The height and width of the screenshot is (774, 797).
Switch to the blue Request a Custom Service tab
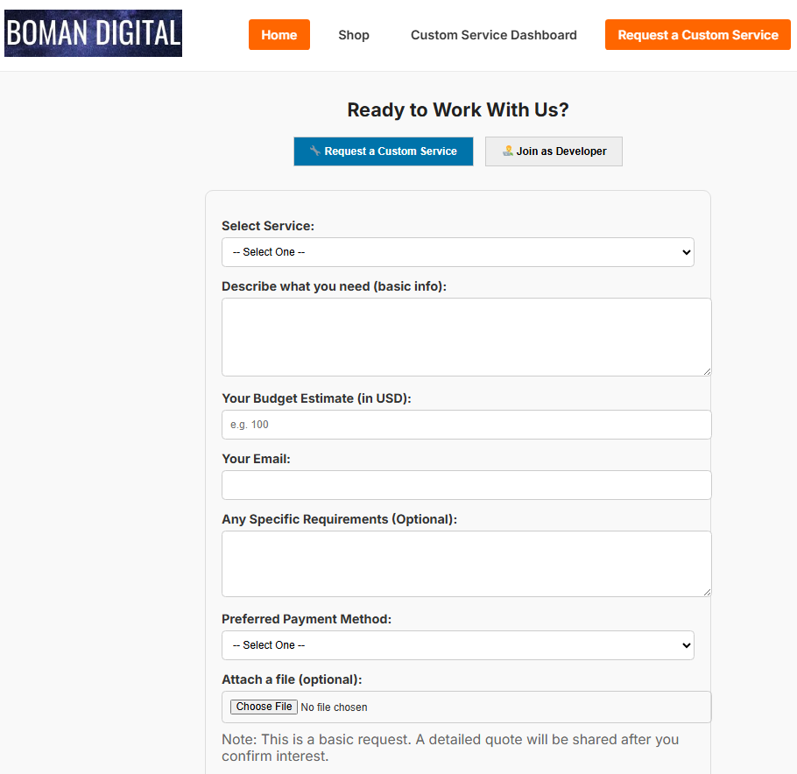click(x=384, y=151)
